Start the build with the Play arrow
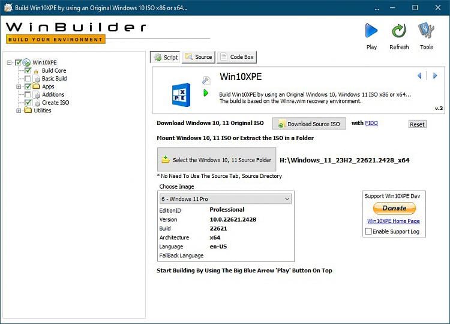The height and width of the screenshot is (324, 450). 371,31
